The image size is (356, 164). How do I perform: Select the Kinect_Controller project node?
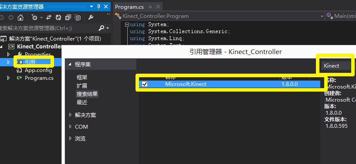(x=39, y=47)
